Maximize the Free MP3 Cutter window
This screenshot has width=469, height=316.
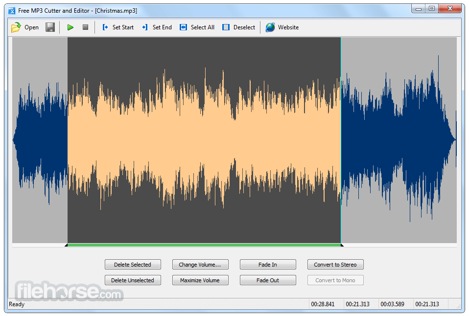click(x=432, y=9)
